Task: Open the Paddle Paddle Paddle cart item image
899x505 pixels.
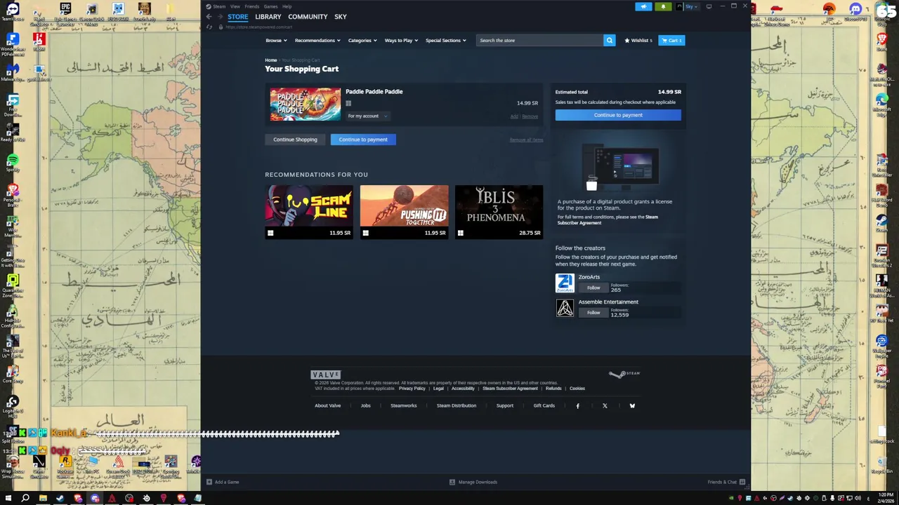Action: (x=305, y=104)
